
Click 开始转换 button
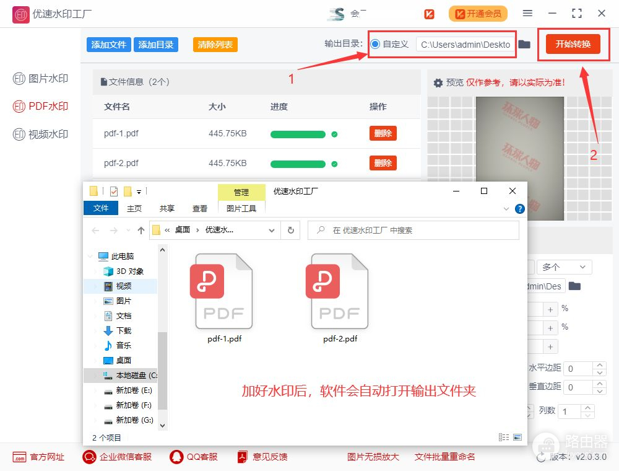(573, 44)
